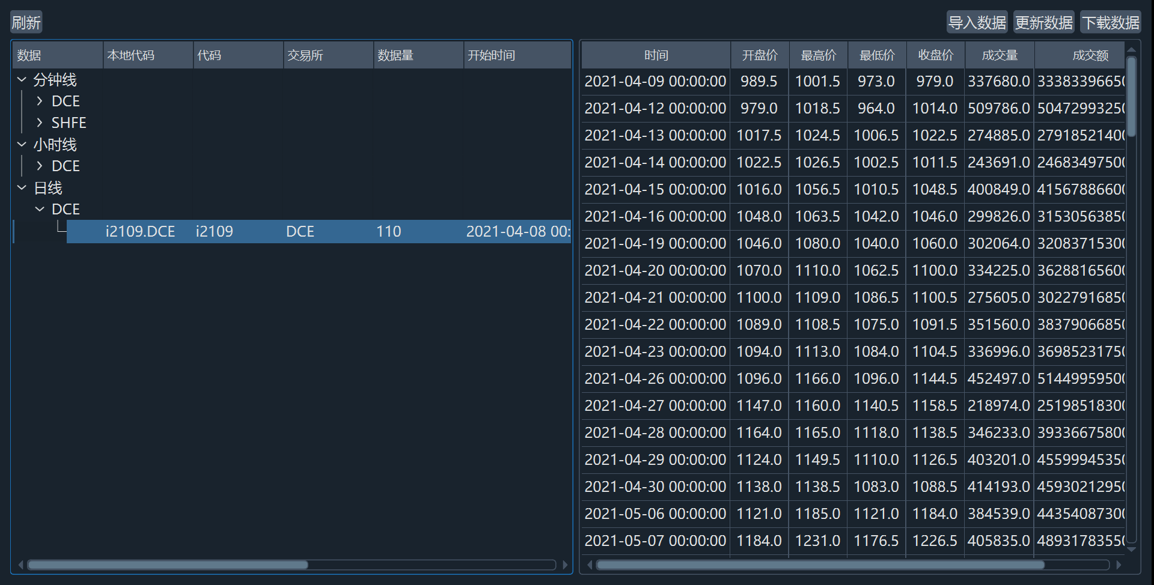Click the 时间 column header
This screenshot has height=585, width=1154.
click(656, 55)
